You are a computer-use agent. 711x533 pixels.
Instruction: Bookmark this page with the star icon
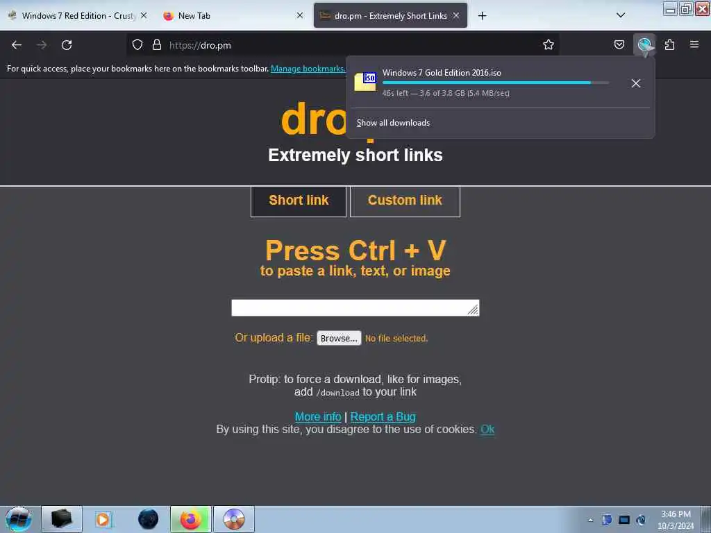[x=549, y=44]
